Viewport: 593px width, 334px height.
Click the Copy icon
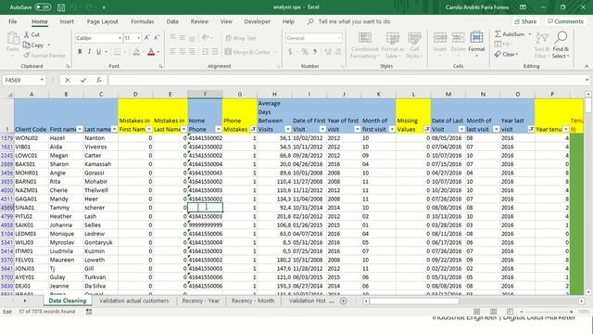tap(27, 45)
